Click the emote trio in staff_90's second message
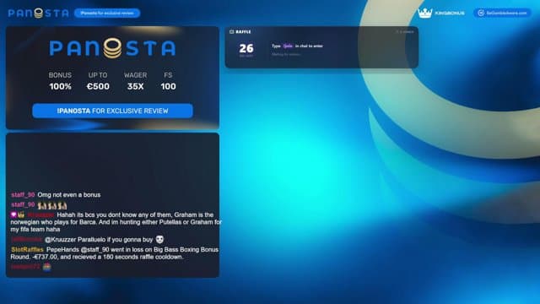Viewport: 540px width, 304px height. click(x=52, y=206)
